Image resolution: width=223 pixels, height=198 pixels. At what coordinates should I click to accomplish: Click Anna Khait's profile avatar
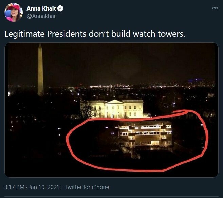(13, 12)
